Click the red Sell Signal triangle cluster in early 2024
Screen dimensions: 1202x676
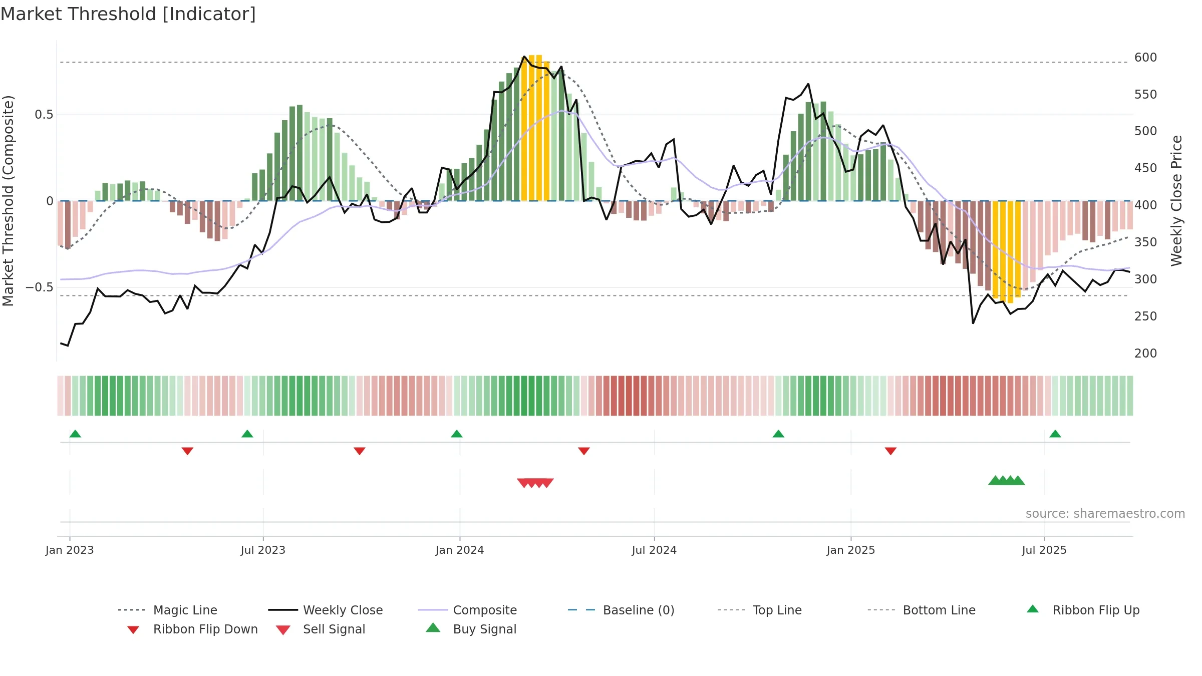pos(535,483)
